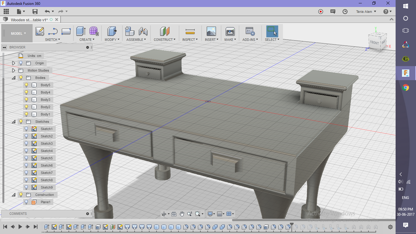416x234 pixels.
Task: Select the Create Form purple icon
Action: 94,31
